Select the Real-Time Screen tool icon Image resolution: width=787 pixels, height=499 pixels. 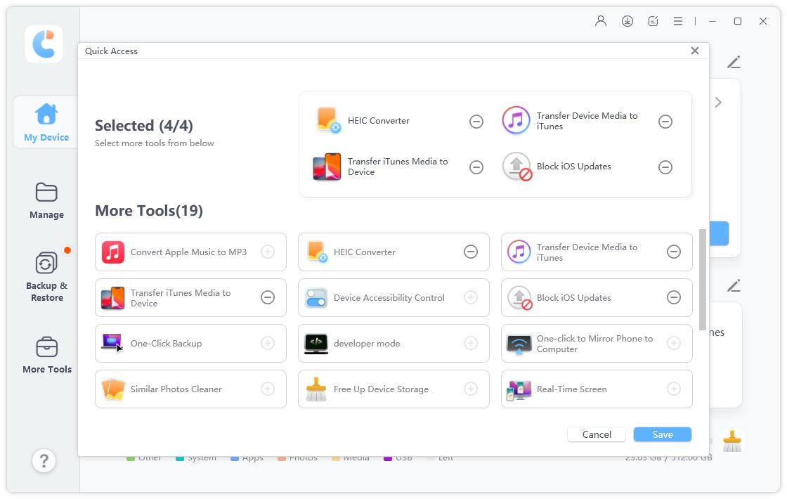tap(519, 389)
